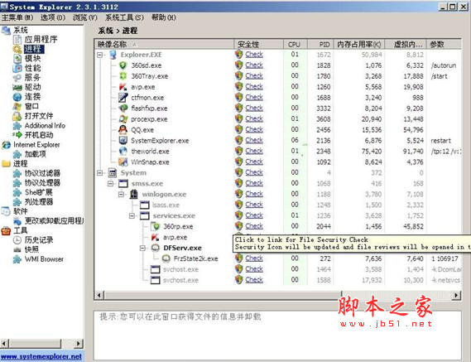Click the 开机启动 arrow icon
The width and height of the screenshot is (471, 362).
click(x=17, y=135)
